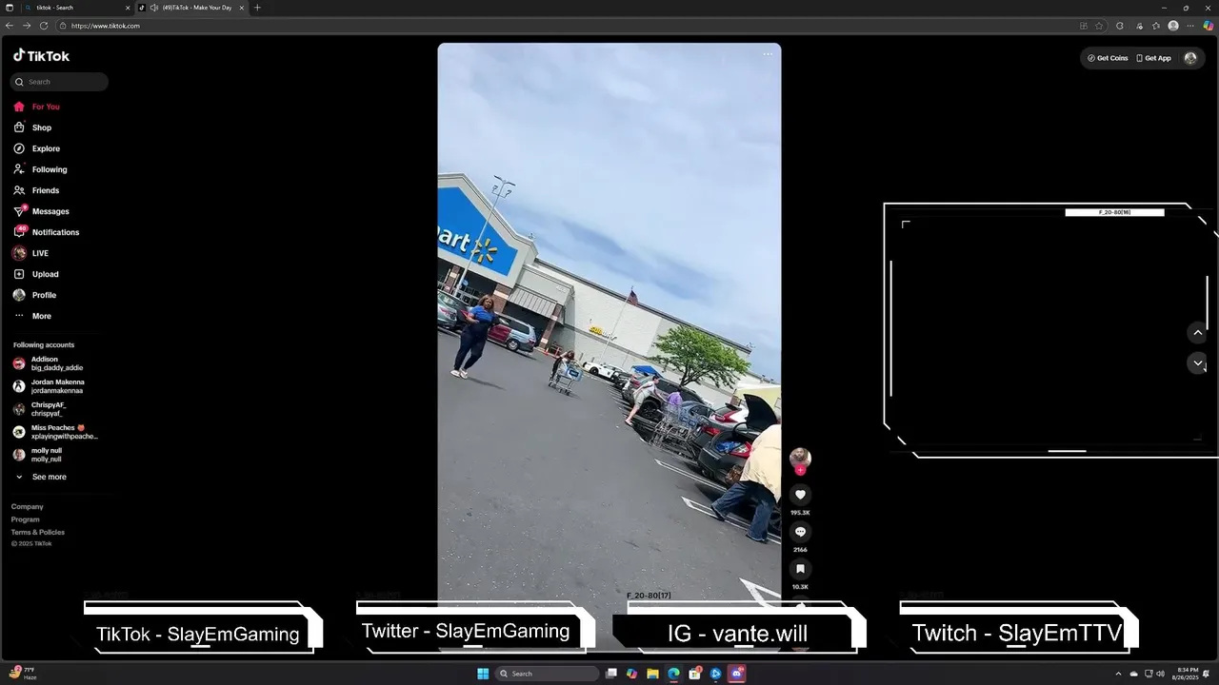Click the Get Coins button

pyautogui.click(x=1108, y=58)
